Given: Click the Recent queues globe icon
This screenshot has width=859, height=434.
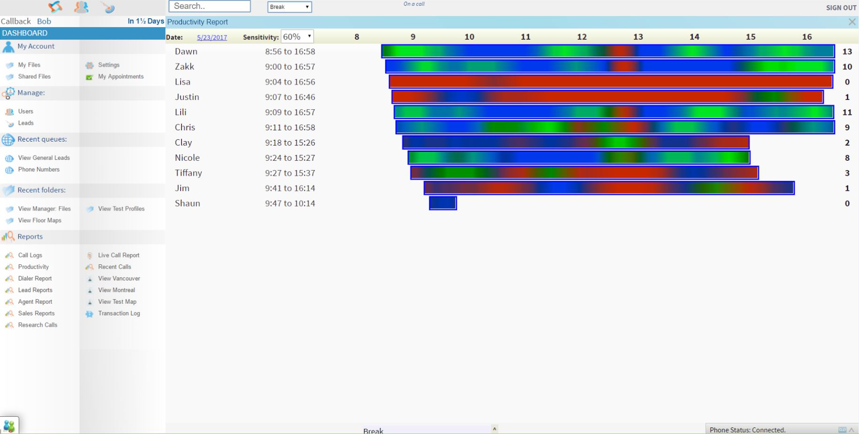Looking at the screenshot, I should click(8, 140).
